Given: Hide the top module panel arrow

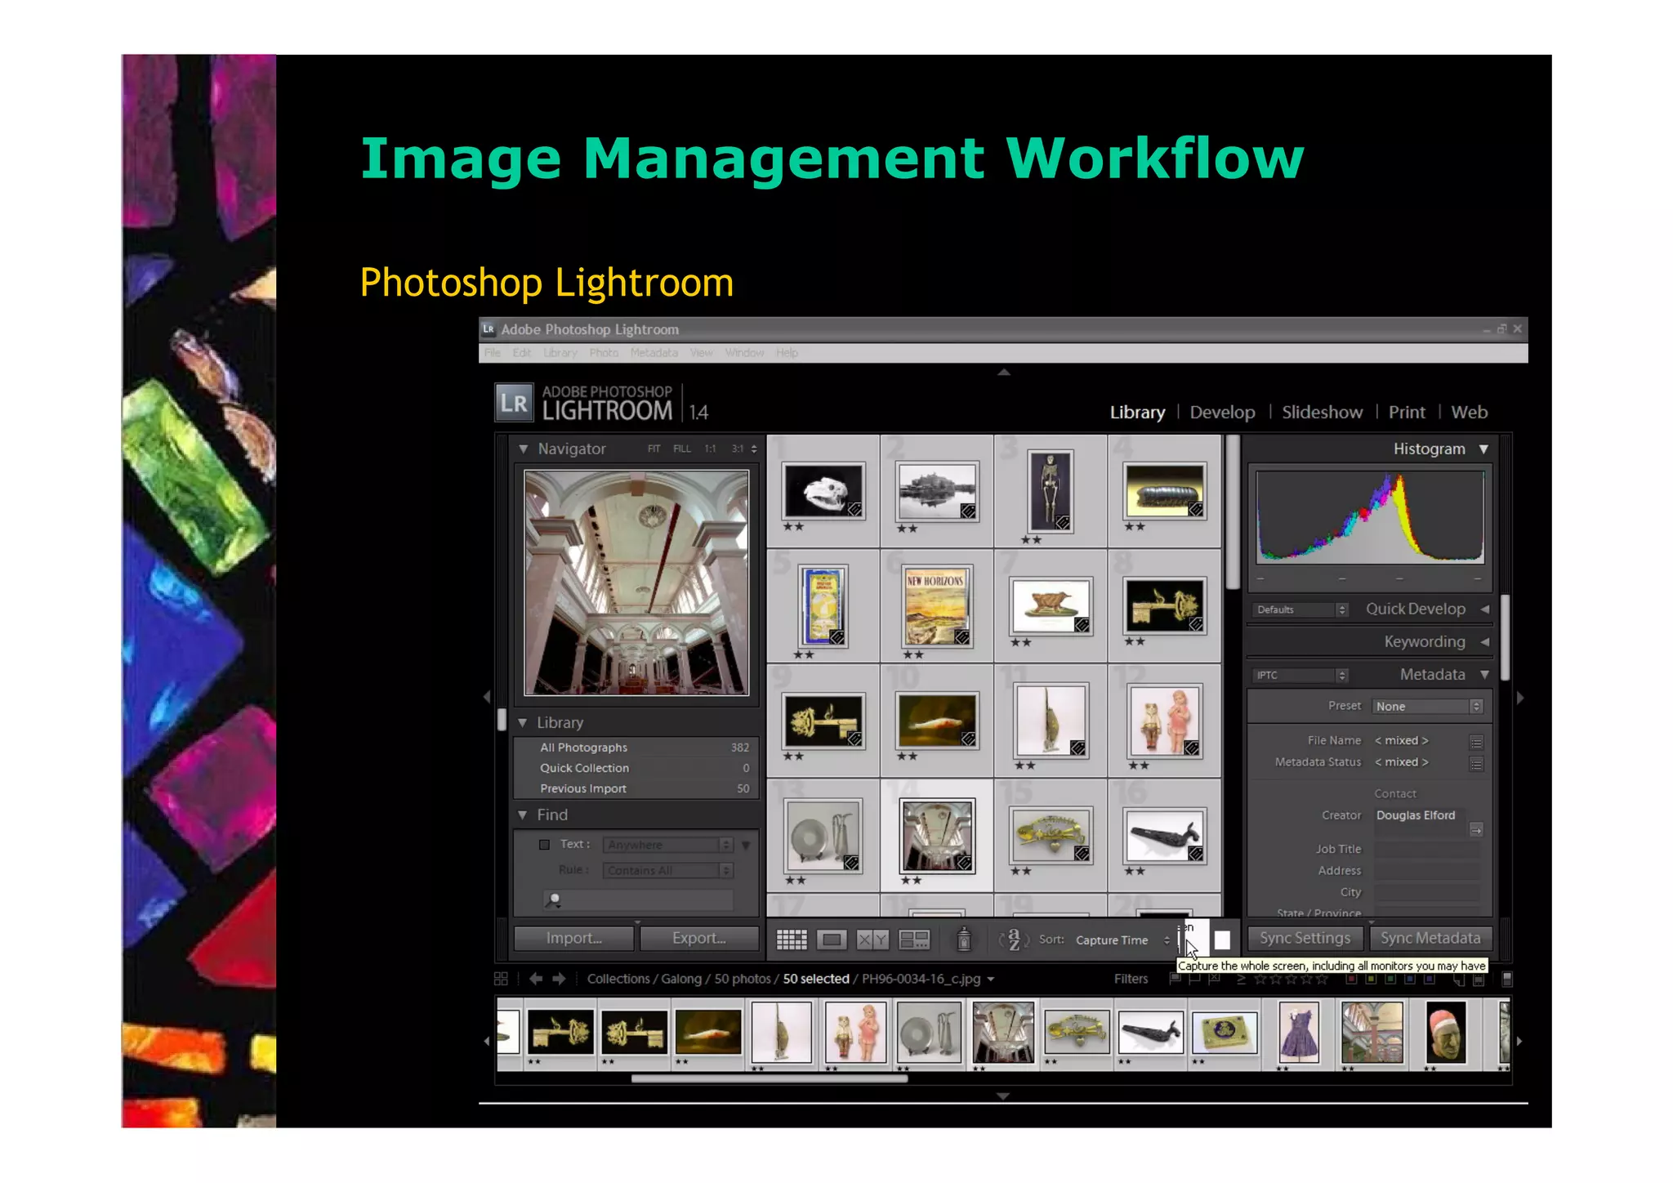Looking at the screenshot, I should click(1004, 373).
